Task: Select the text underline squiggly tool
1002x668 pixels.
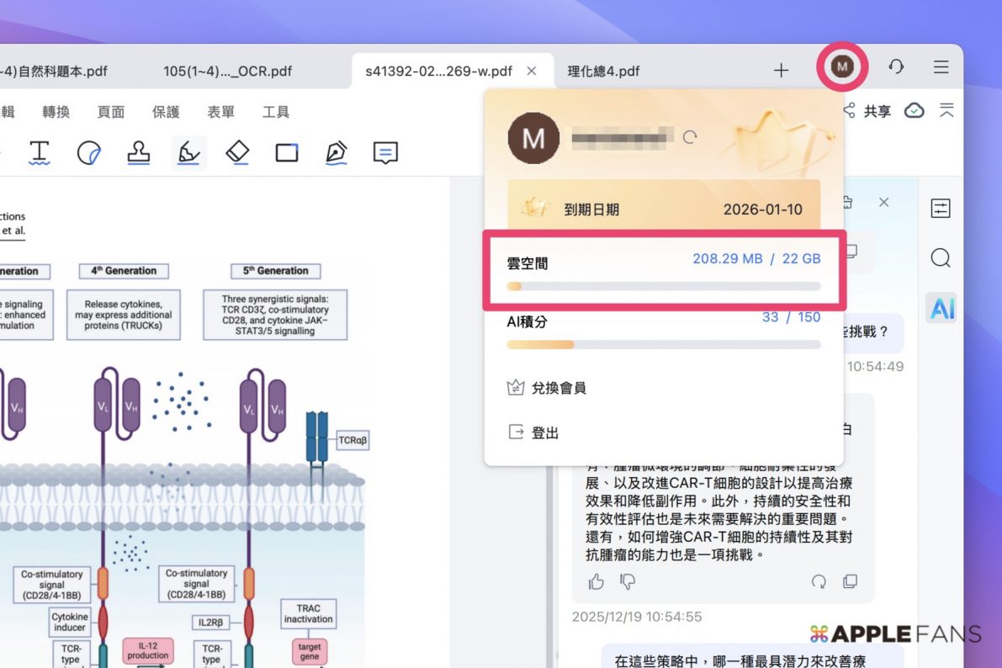Action: (40, 152)
